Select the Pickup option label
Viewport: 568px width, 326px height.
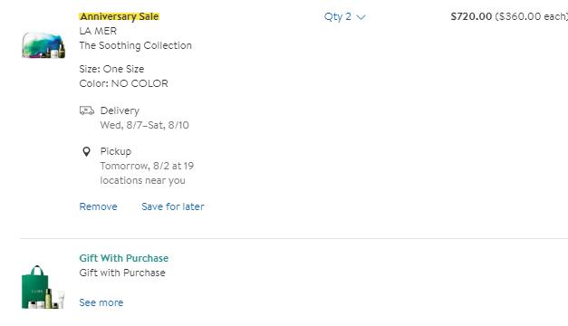click(x=116, y=151)
